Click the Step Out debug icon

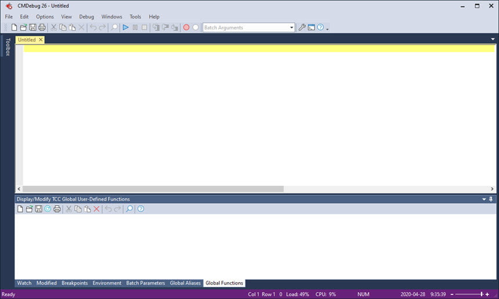tap(175, 27)
